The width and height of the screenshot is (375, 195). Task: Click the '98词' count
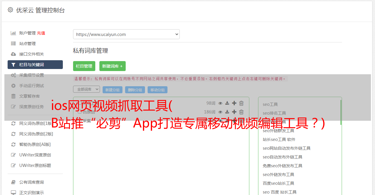(211, 103)
